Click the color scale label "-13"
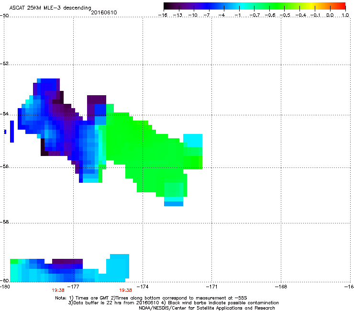This screenshot has height=311, width=354. [x=177, y=15]
